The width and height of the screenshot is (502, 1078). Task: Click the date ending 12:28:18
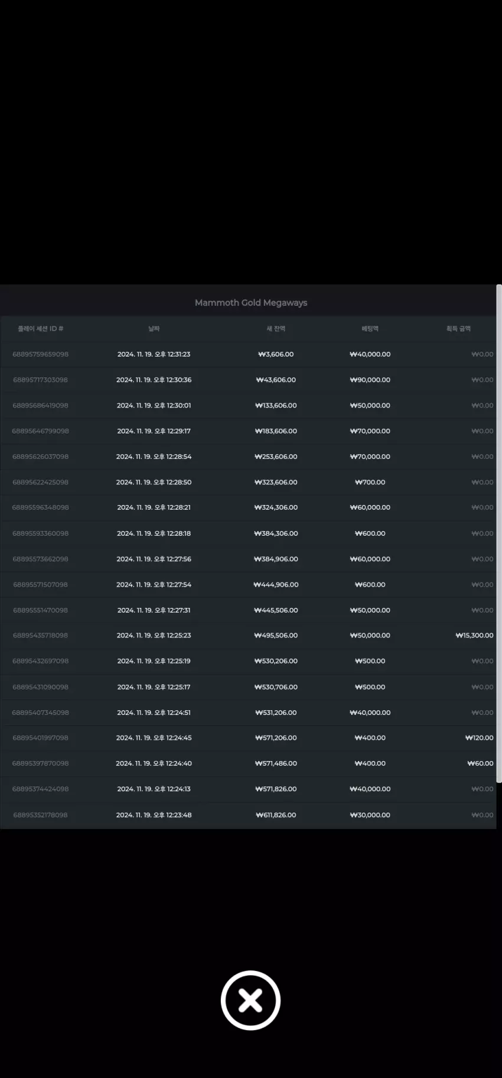[154, 533]
